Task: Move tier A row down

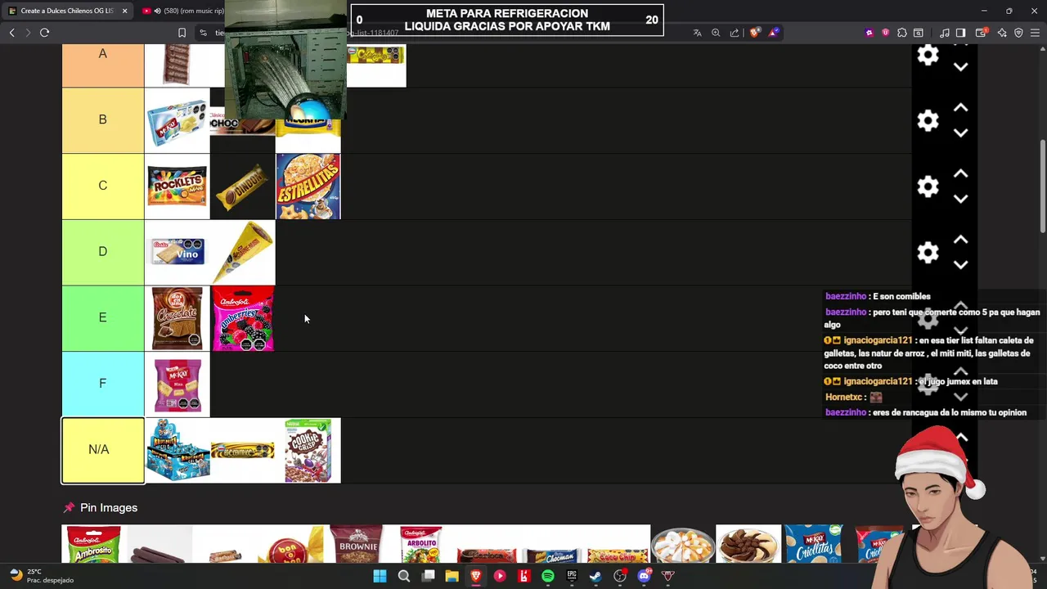Action: tap(961, 67)
